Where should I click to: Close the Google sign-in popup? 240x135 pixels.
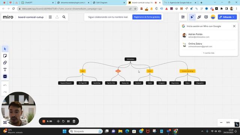coord(234,26)
